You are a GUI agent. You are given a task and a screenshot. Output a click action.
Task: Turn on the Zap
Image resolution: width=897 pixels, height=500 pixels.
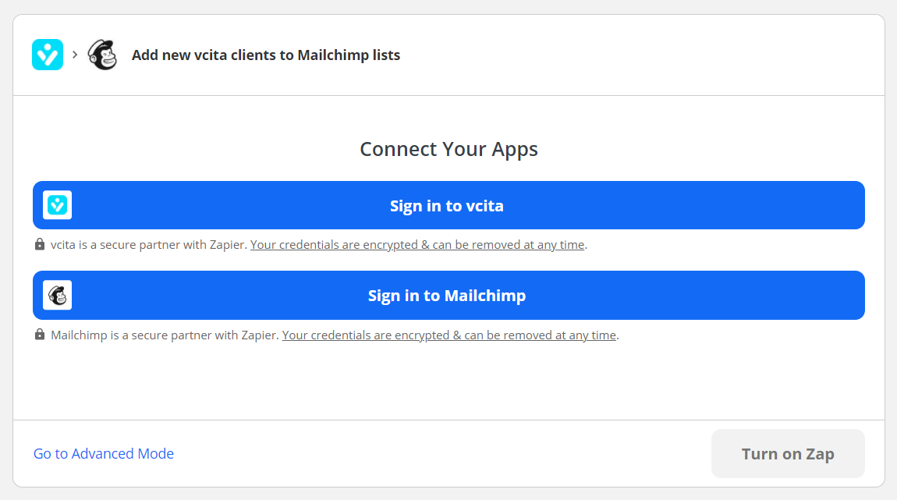tap(788, 454)
